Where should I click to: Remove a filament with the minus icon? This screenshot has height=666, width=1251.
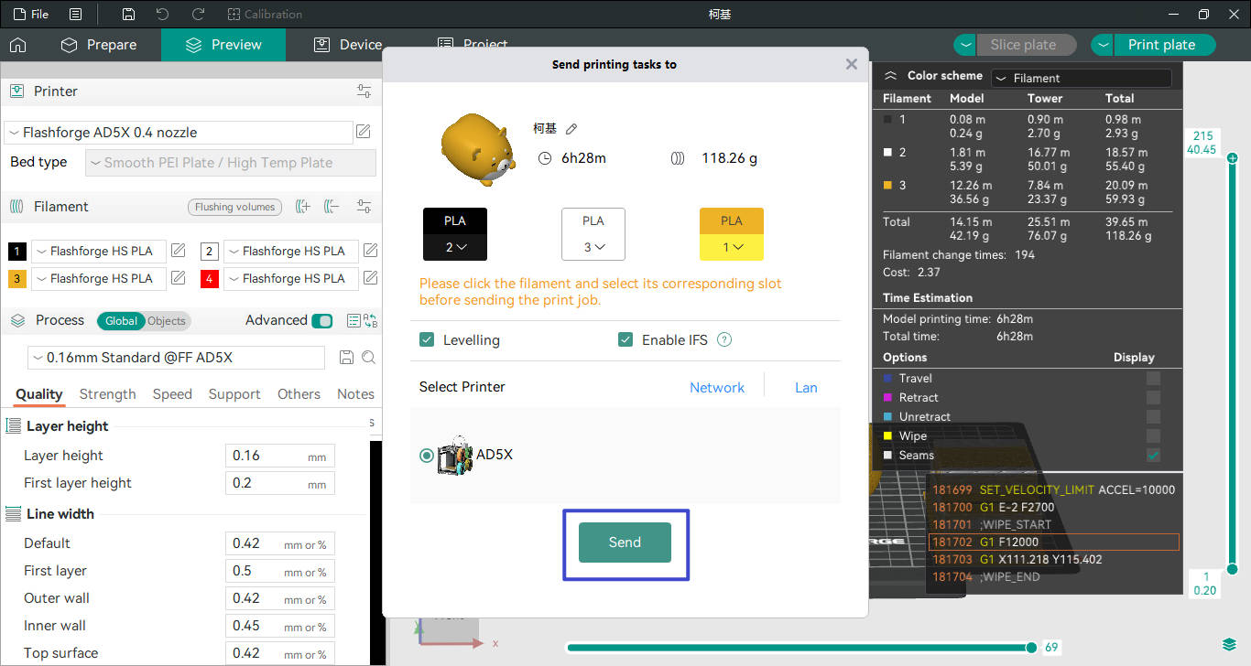(332, 207)
